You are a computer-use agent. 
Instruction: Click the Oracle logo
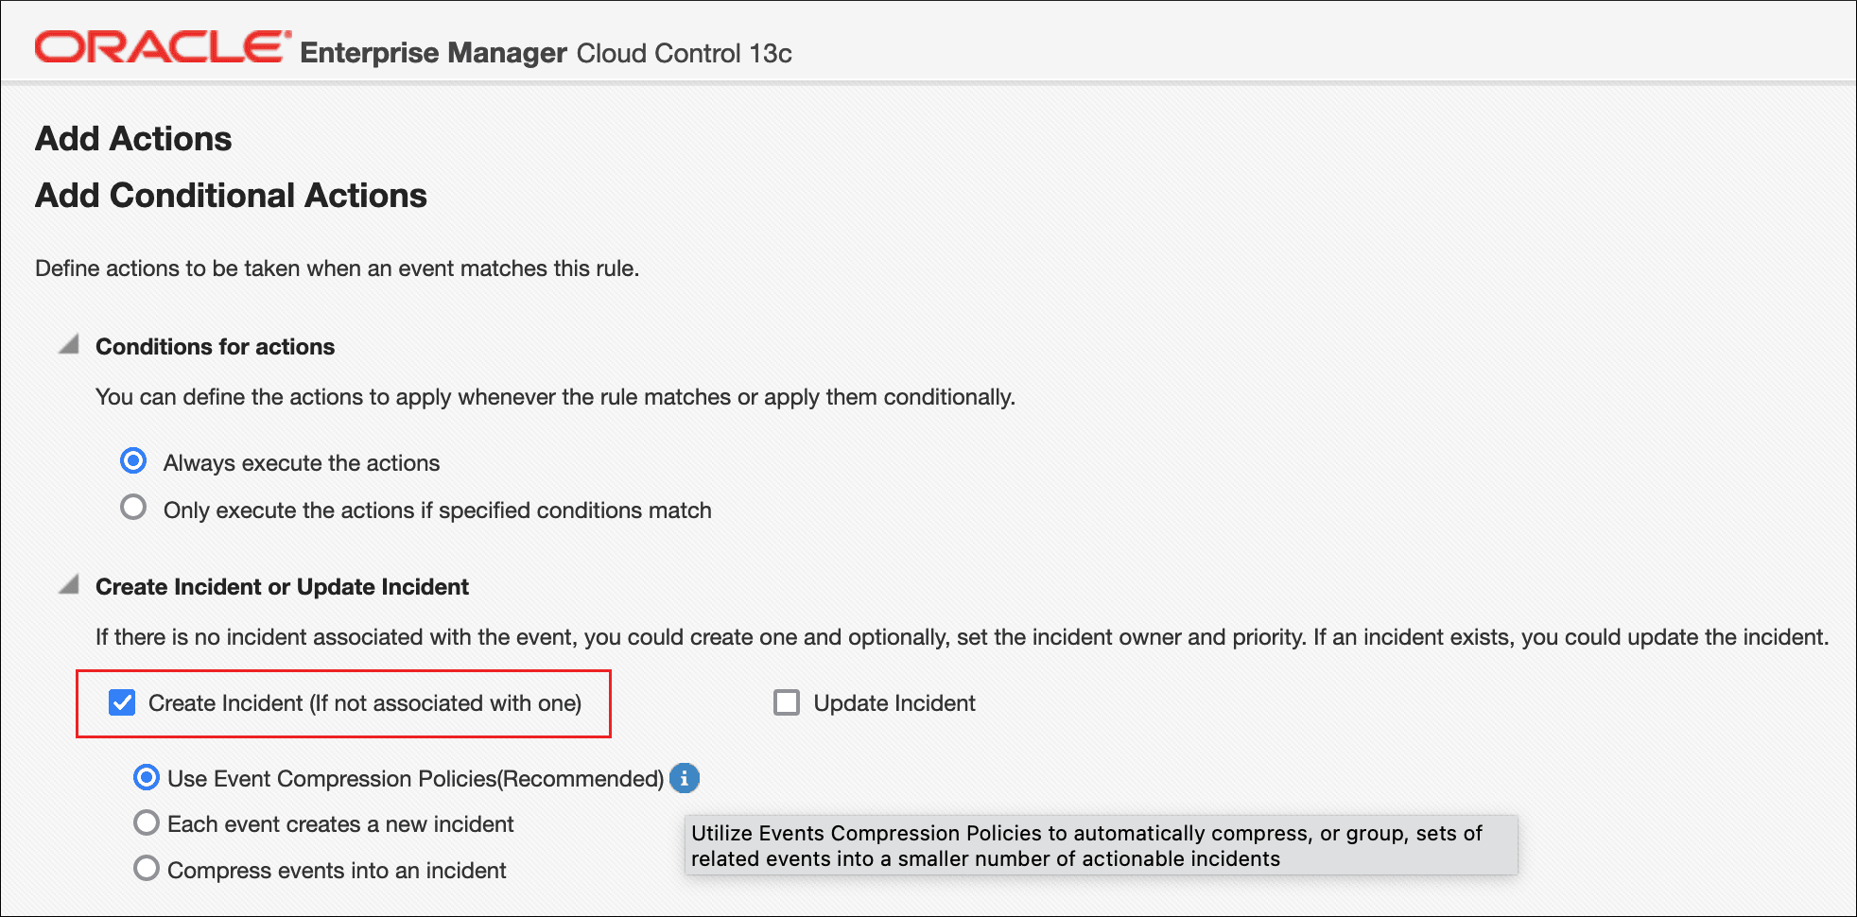161,47
